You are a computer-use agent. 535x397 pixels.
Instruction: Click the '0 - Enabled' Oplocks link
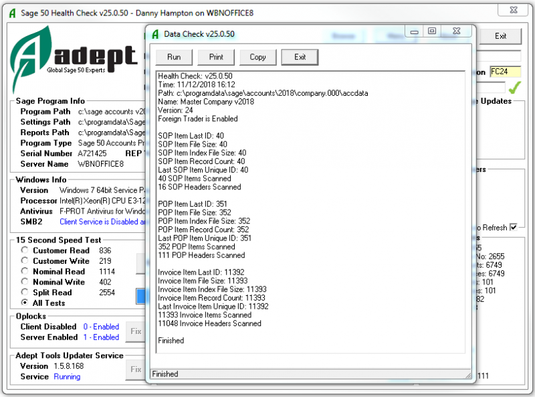click(100, 327)
